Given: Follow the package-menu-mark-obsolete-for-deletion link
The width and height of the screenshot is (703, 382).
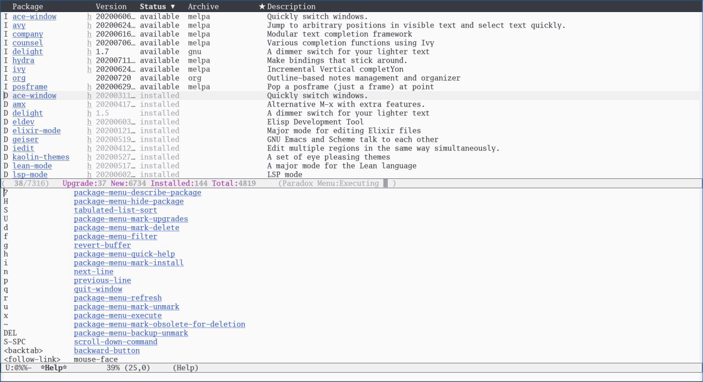Looking at the screenshot, I should pos(159,324).
